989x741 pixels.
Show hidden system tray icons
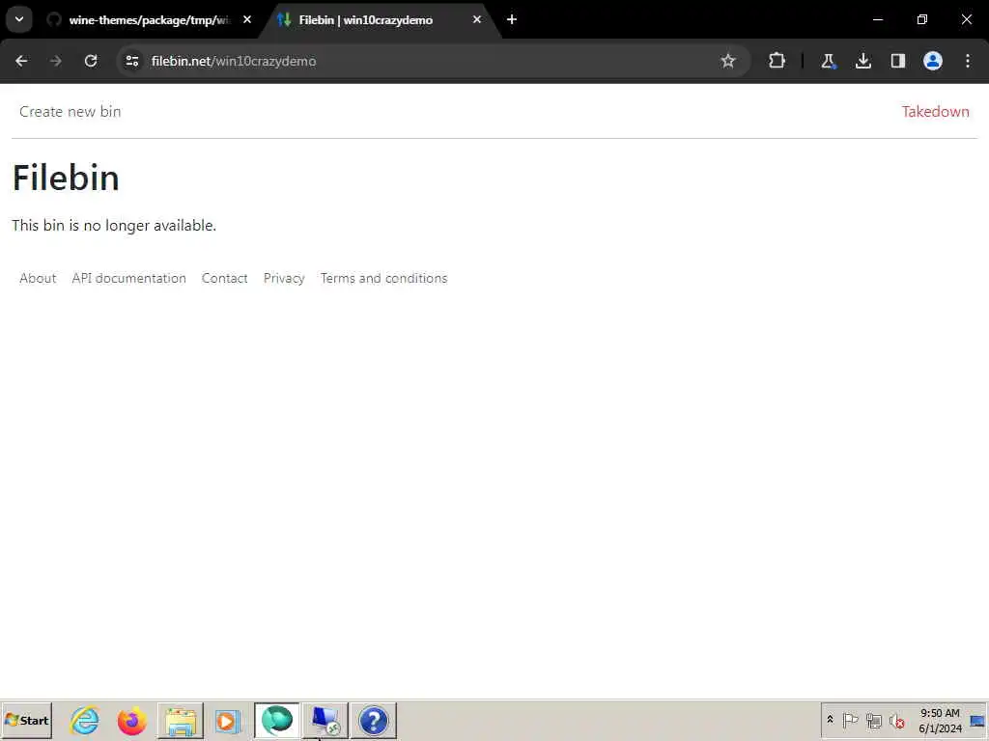(830, 720)
